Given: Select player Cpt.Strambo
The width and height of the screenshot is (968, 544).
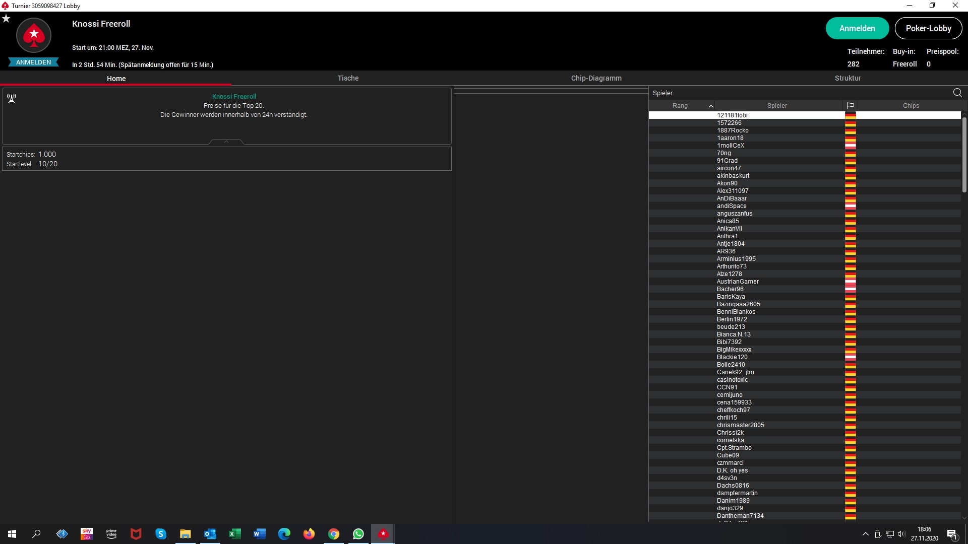Looking at the screenshot, I should coord(805,448).
